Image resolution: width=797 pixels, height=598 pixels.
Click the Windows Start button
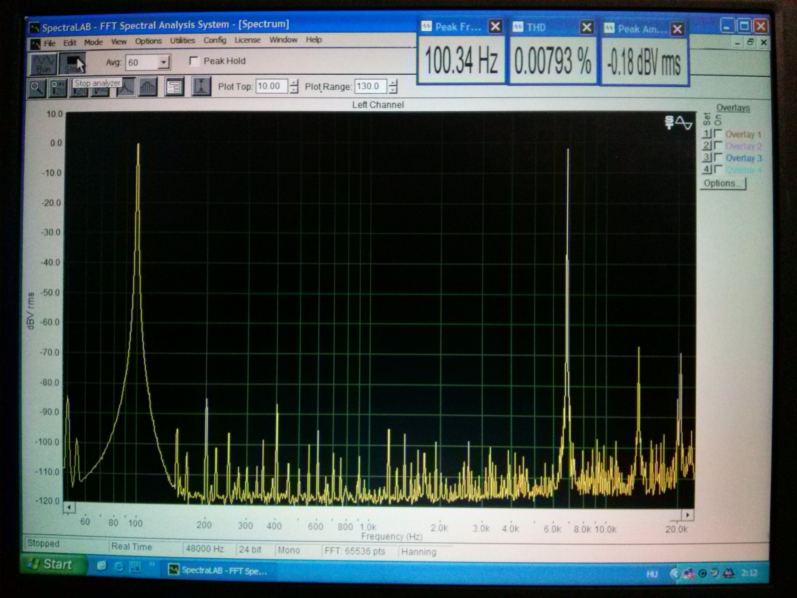click(53, 564)
